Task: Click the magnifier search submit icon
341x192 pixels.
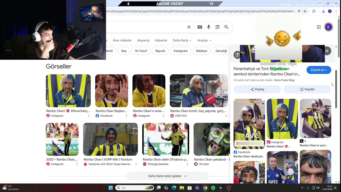Action: (x=226, y=27)
